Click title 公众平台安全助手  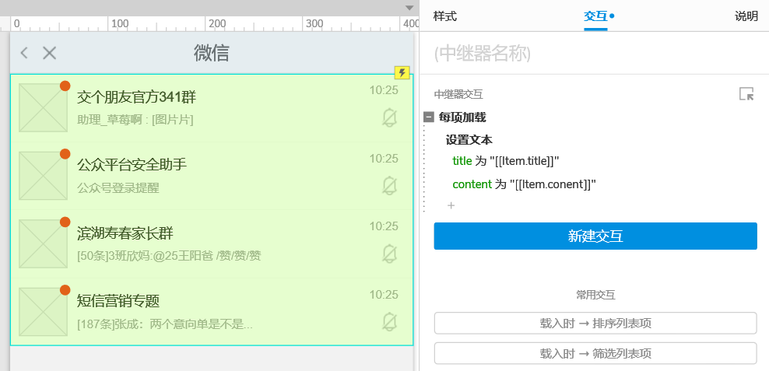click(132, 165)
